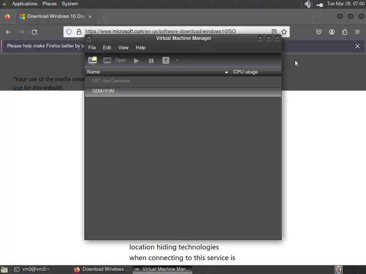Open the Firefox hamburger menu
This screenshot has height=274, width=366.
(357, 32)
